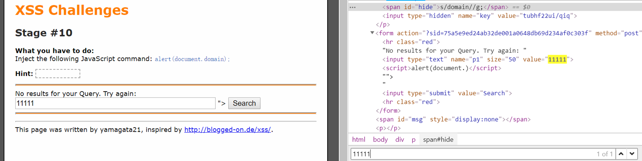This screenshot has width=642, height=161.
Task: Select p in the breadcrumb bar
Action: point(414,139)
